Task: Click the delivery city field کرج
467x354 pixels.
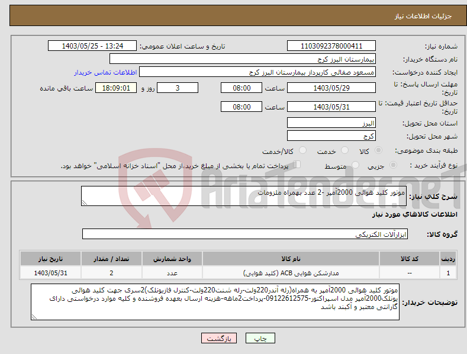Action: pyautogui.click(x=331, y=136)
